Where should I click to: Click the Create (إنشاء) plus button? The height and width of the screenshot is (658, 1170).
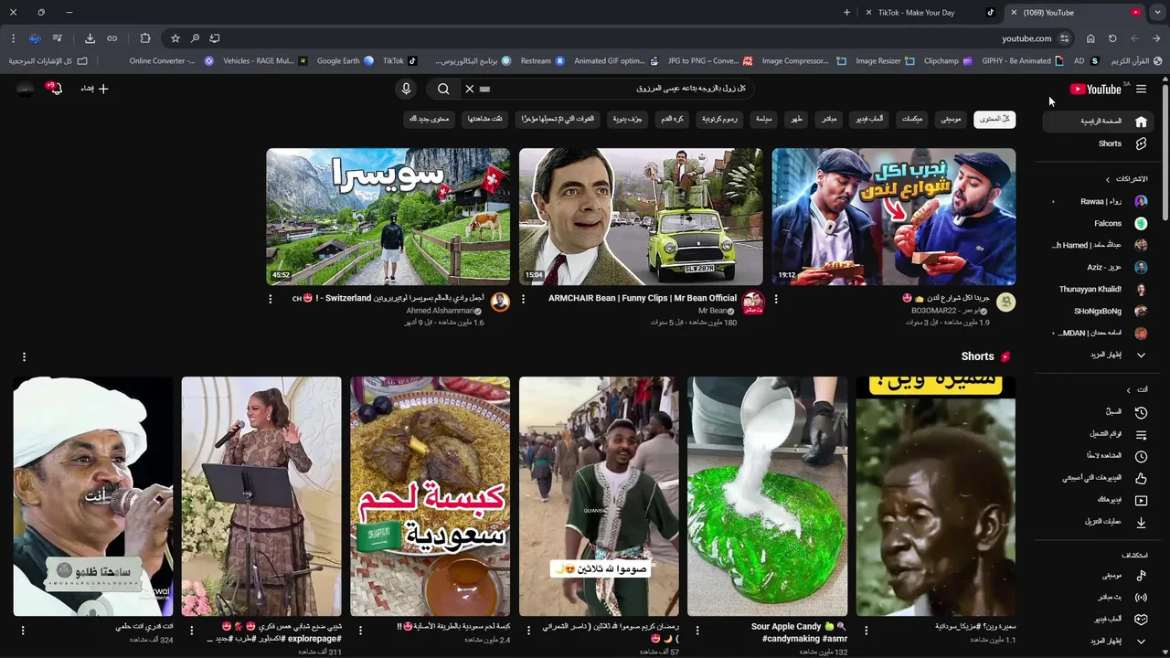(95, 89)
